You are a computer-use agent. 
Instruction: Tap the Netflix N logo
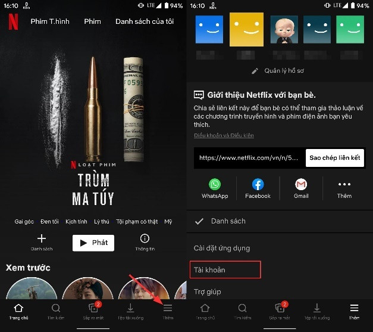[x=13, y=21]
